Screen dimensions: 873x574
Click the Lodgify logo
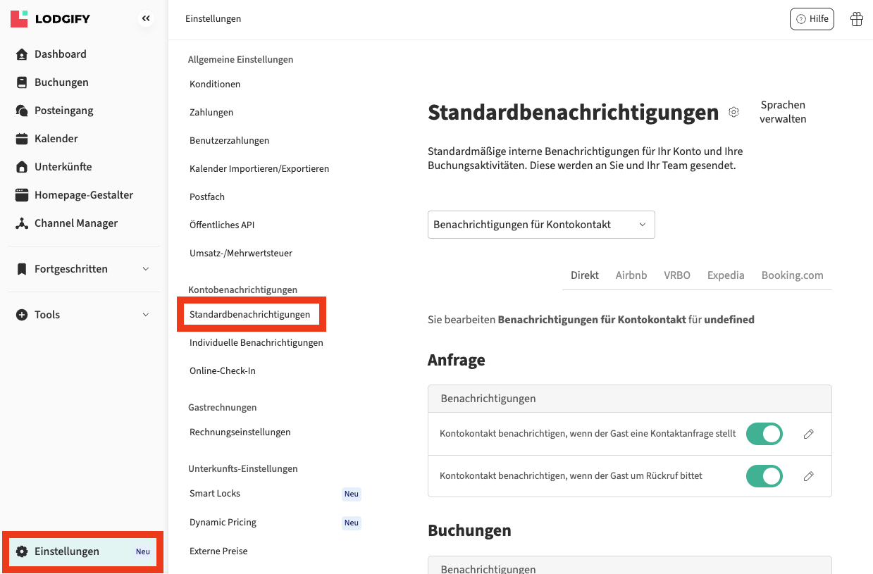coord(51,19)
